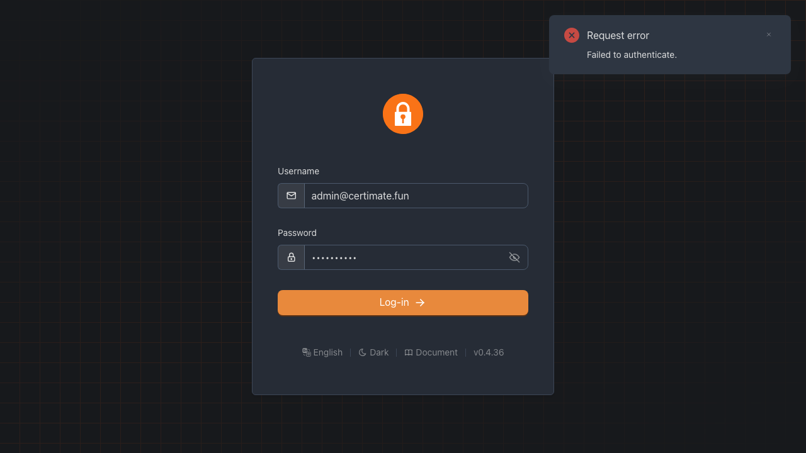This screenshot has width=806, height=453.
Task: Open the English language selector
Action: pos(322,352)
